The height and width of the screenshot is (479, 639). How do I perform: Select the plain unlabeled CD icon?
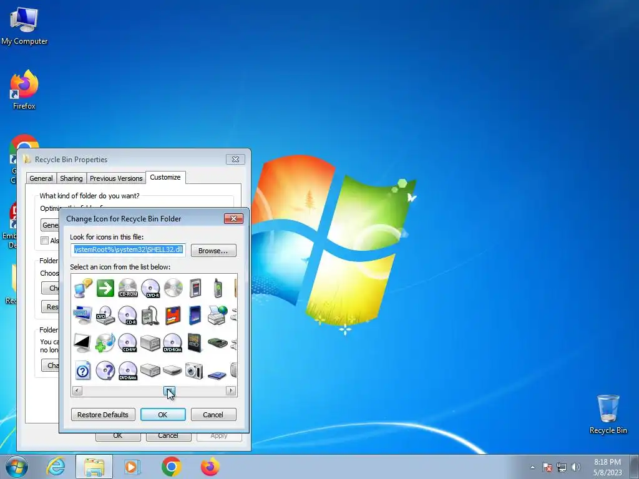(173, 288)
